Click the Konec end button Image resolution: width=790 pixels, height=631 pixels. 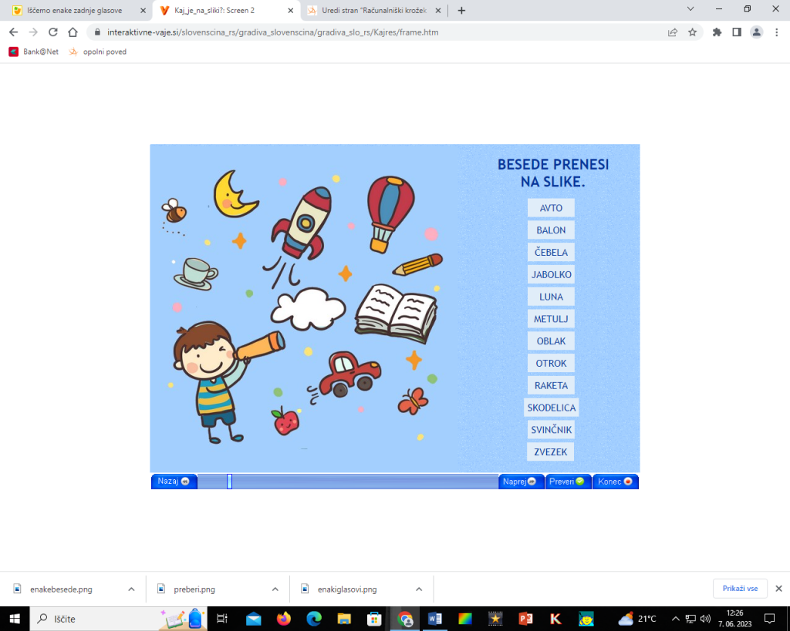pos(615,482)
